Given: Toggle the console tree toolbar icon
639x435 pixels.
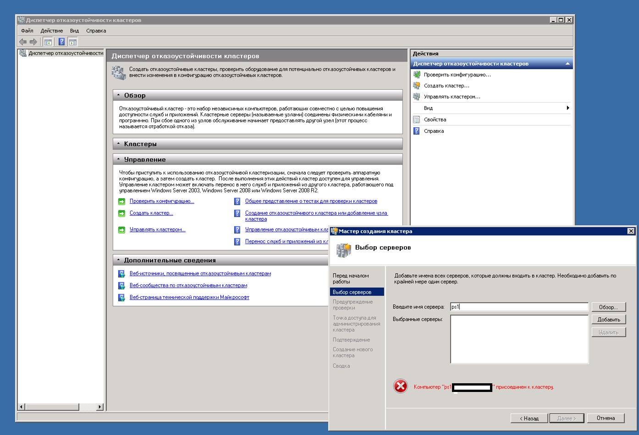Looking at the screenshot, I should pyautogui.click(x=48, y=42).
